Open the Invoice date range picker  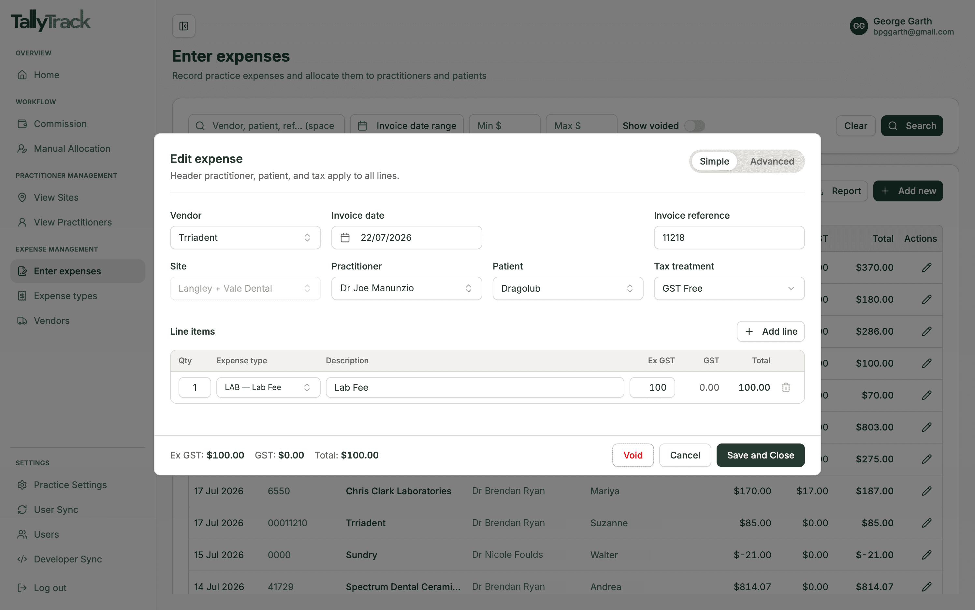407,126
